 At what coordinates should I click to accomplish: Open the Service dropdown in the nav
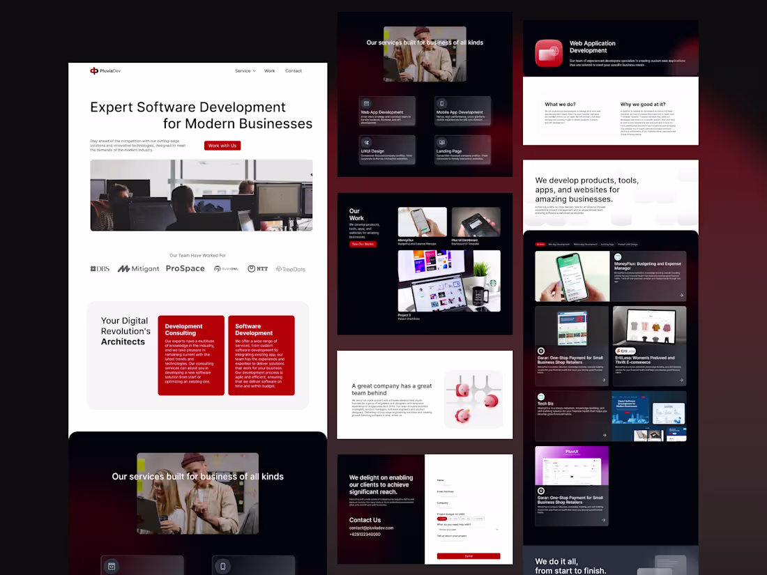(245, 71)
